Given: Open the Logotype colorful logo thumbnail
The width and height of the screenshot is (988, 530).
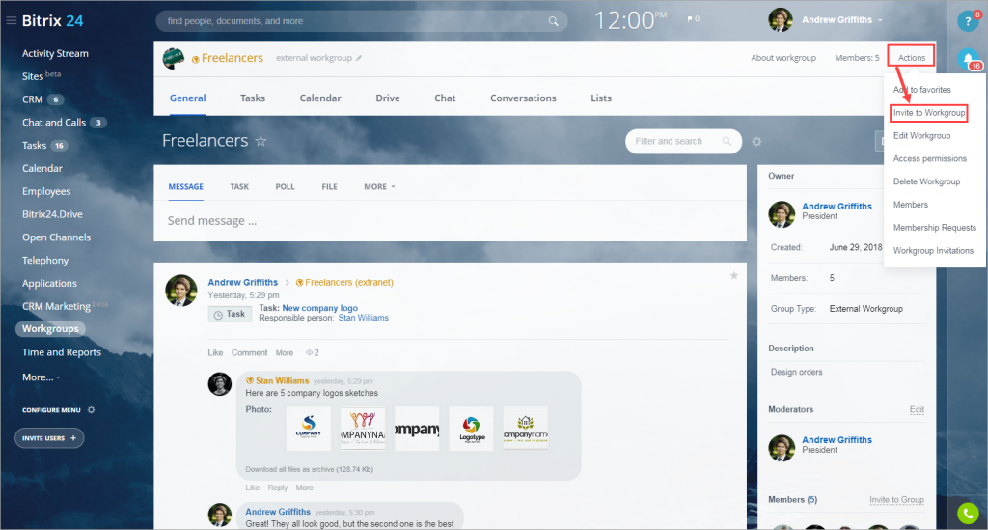Looking at the screenshot, I should (471, 429).
